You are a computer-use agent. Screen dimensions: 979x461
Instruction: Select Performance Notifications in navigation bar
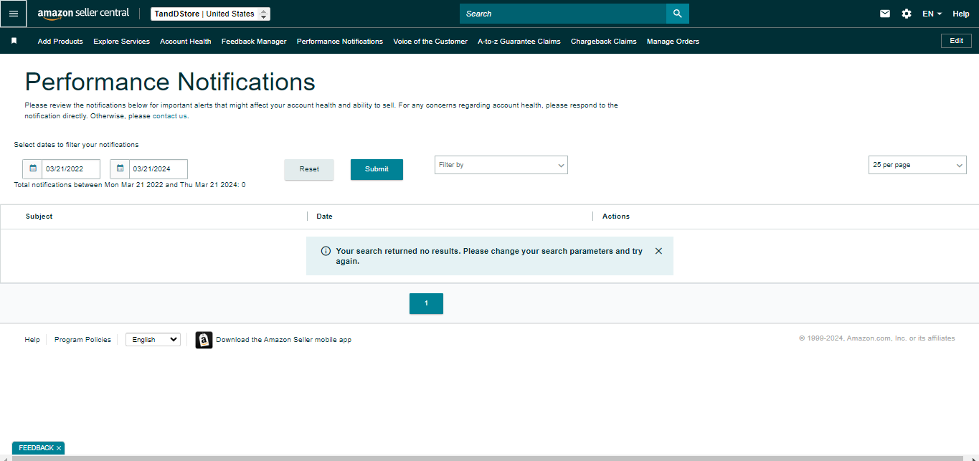[340, 42]
